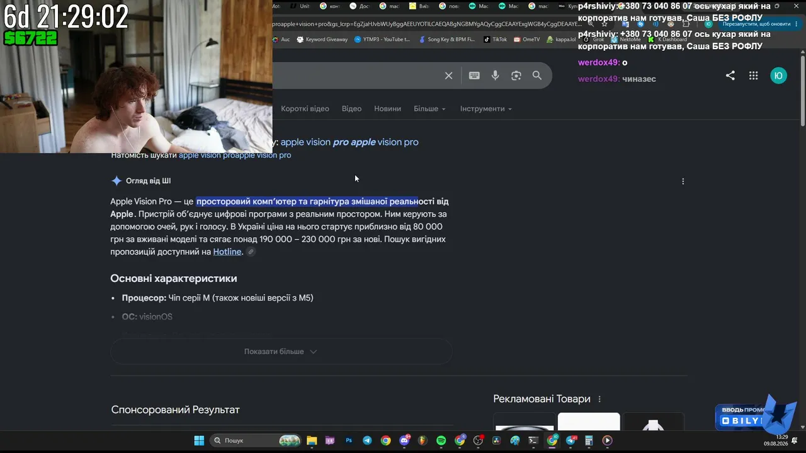The image size is (806, 453).
Task: Open File Explorer from the taskbar
Action: 312,440
